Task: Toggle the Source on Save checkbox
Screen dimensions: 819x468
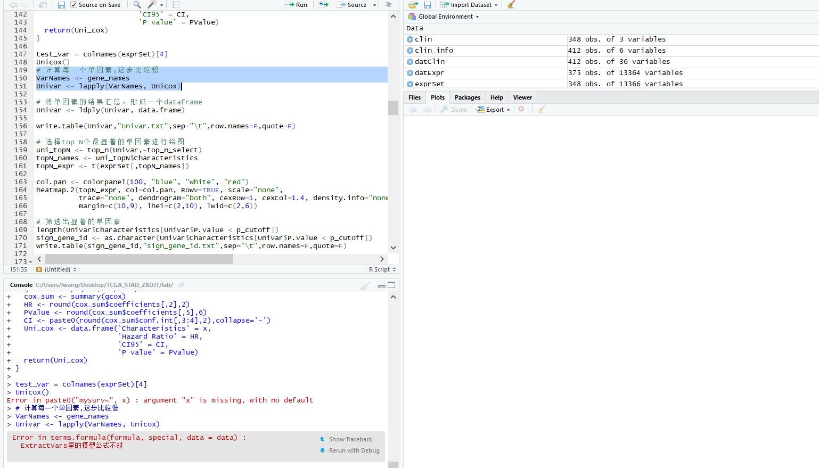Action: click(74, 5)
